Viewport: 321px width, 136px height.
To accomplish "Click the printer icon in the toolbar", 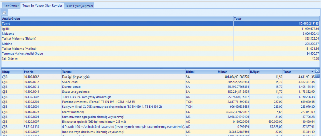I will [5, 12].
